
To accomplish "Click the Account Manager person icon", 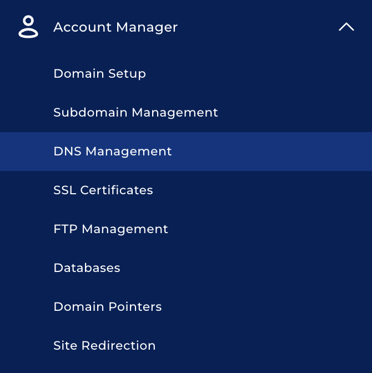I will tap(28, 27).
